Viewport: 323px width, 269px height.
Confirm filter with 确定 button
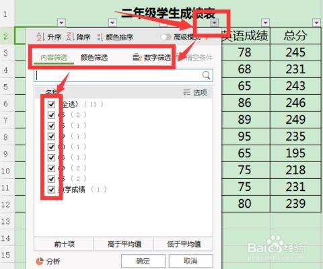[143, 261]
